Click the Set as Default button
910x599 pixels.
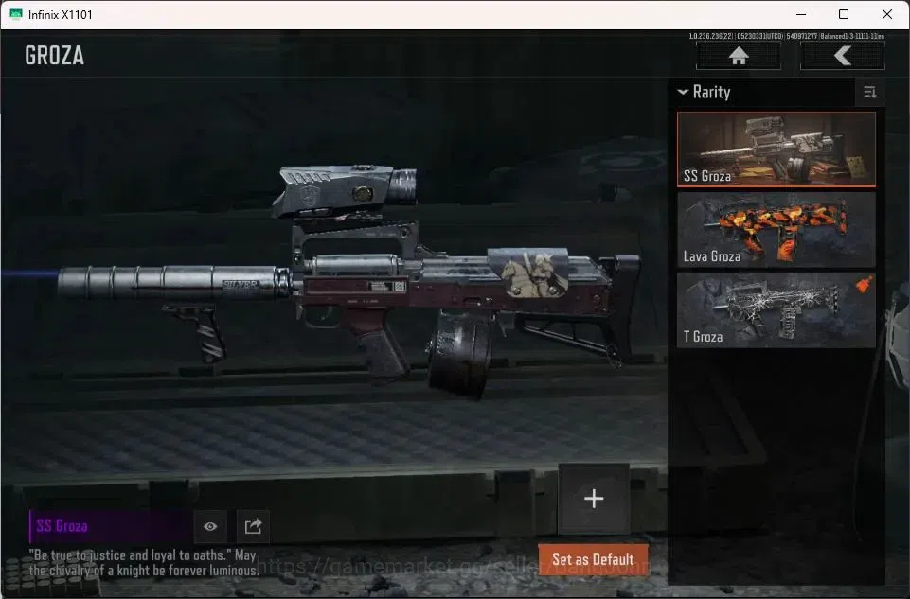click(593, 559)
